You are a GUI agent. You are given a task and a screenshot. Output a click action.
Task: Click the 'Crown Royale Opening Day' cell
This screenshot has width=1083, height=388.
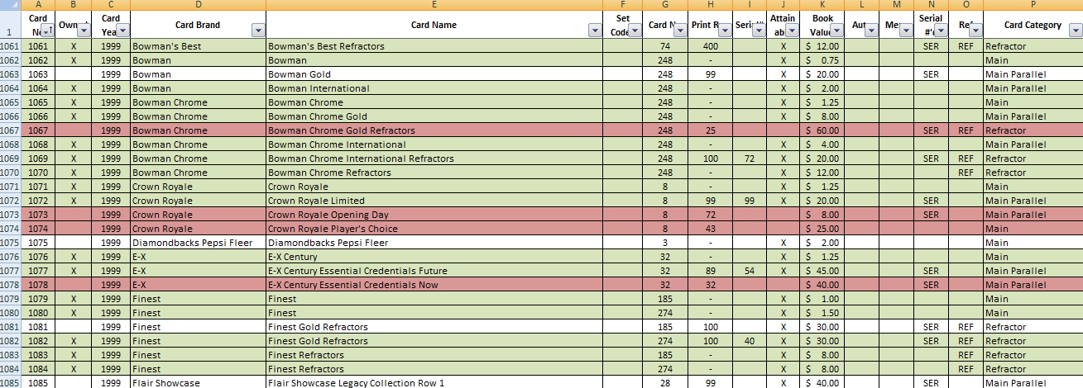point(434,215)
